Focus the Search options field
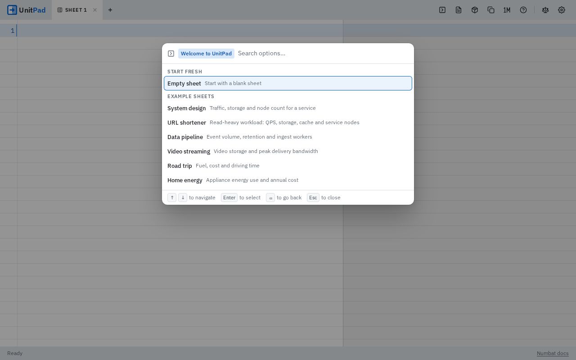This screenshot has width=576, height=360. click(323, 54)
